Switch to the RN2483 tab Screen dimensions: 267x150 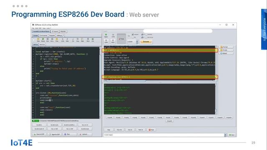point(63,32)
